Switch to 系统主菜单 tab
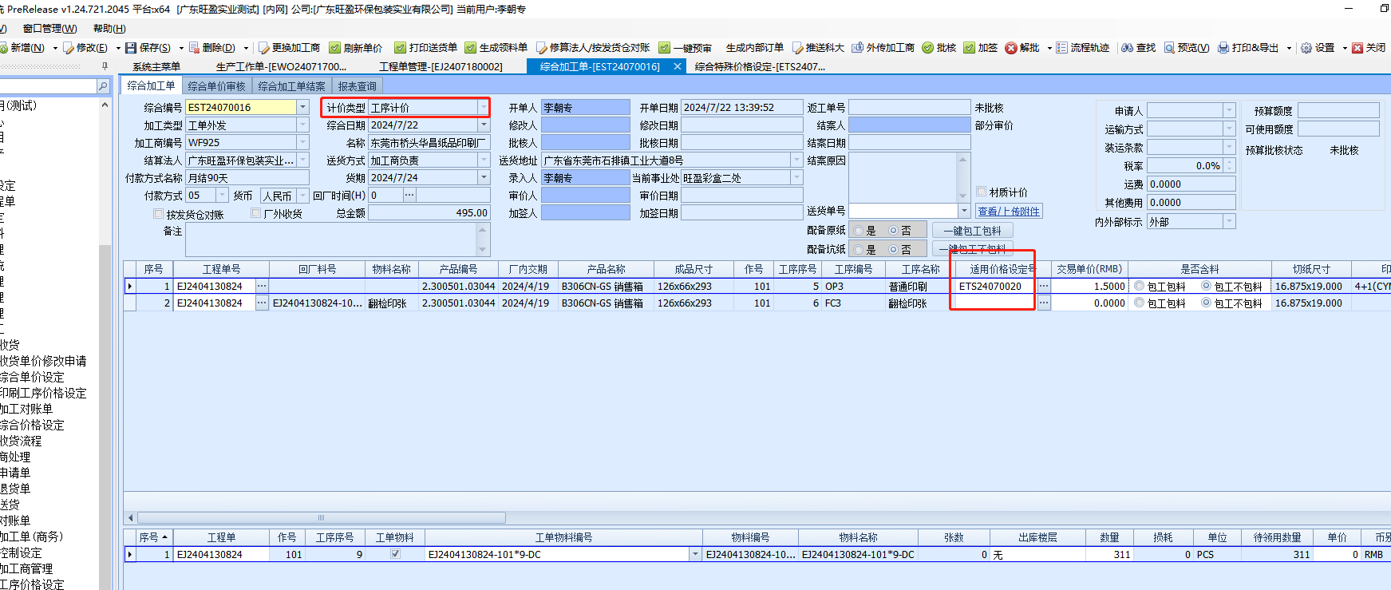The height and width of the screenshot is (590, 1391). click(x=156, y=67)
